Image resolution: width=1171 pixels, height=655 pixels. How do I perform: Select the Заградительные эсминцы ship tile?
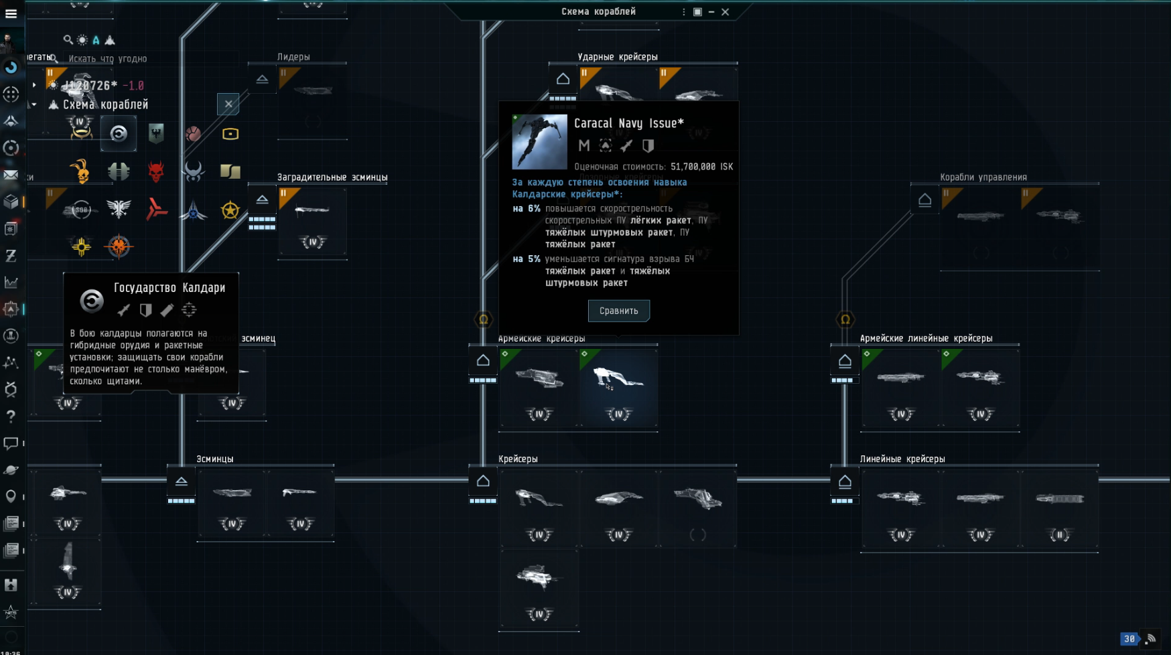point(312,221)
